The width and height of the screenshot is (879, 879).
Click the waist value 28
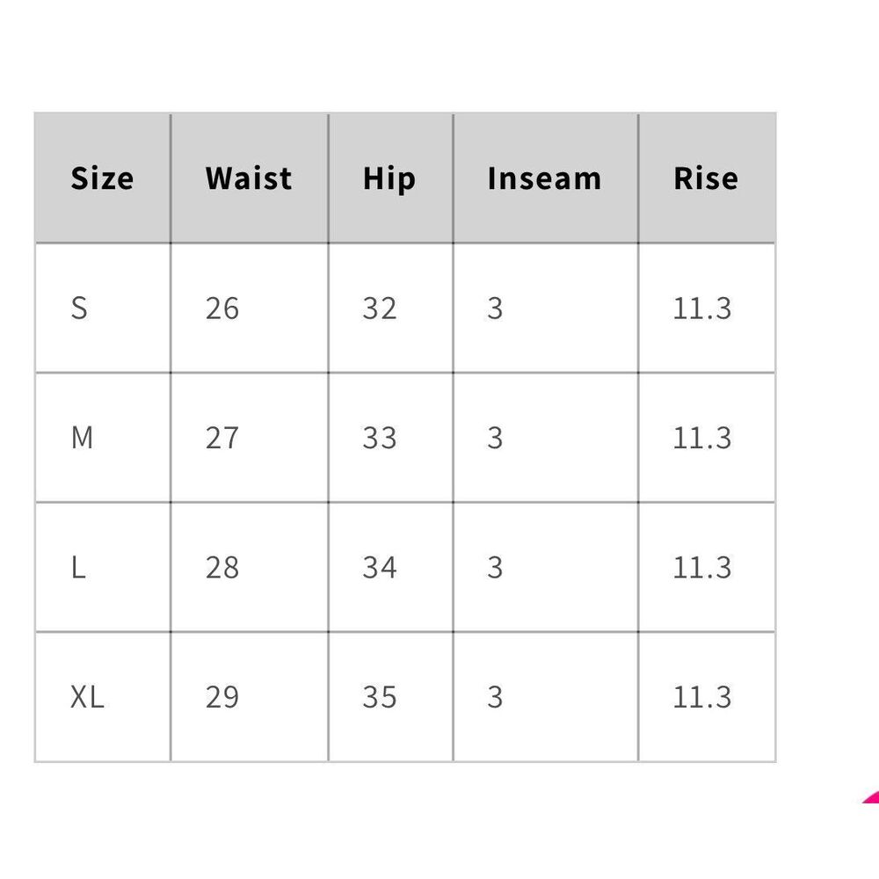(222, 567)
